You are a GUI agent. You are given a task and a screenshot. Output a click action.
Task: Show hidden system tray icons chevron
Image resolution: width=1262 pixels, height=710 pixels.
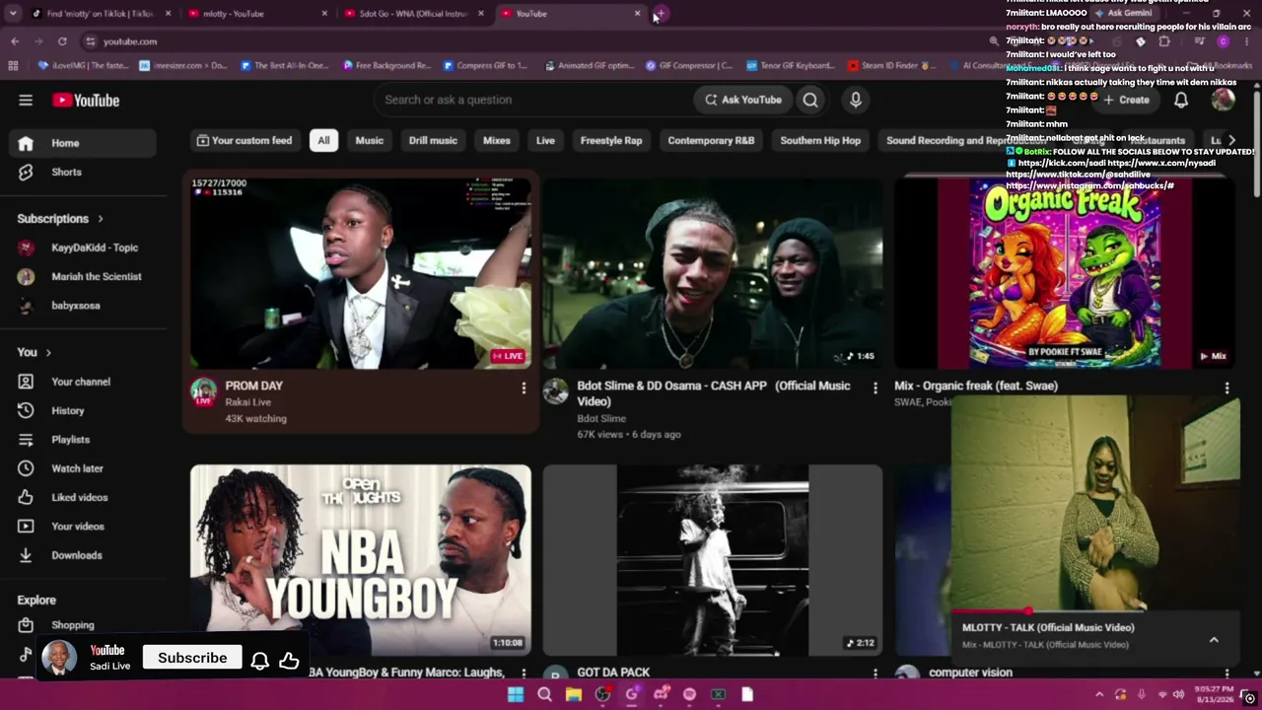[x=1099, y=694]
